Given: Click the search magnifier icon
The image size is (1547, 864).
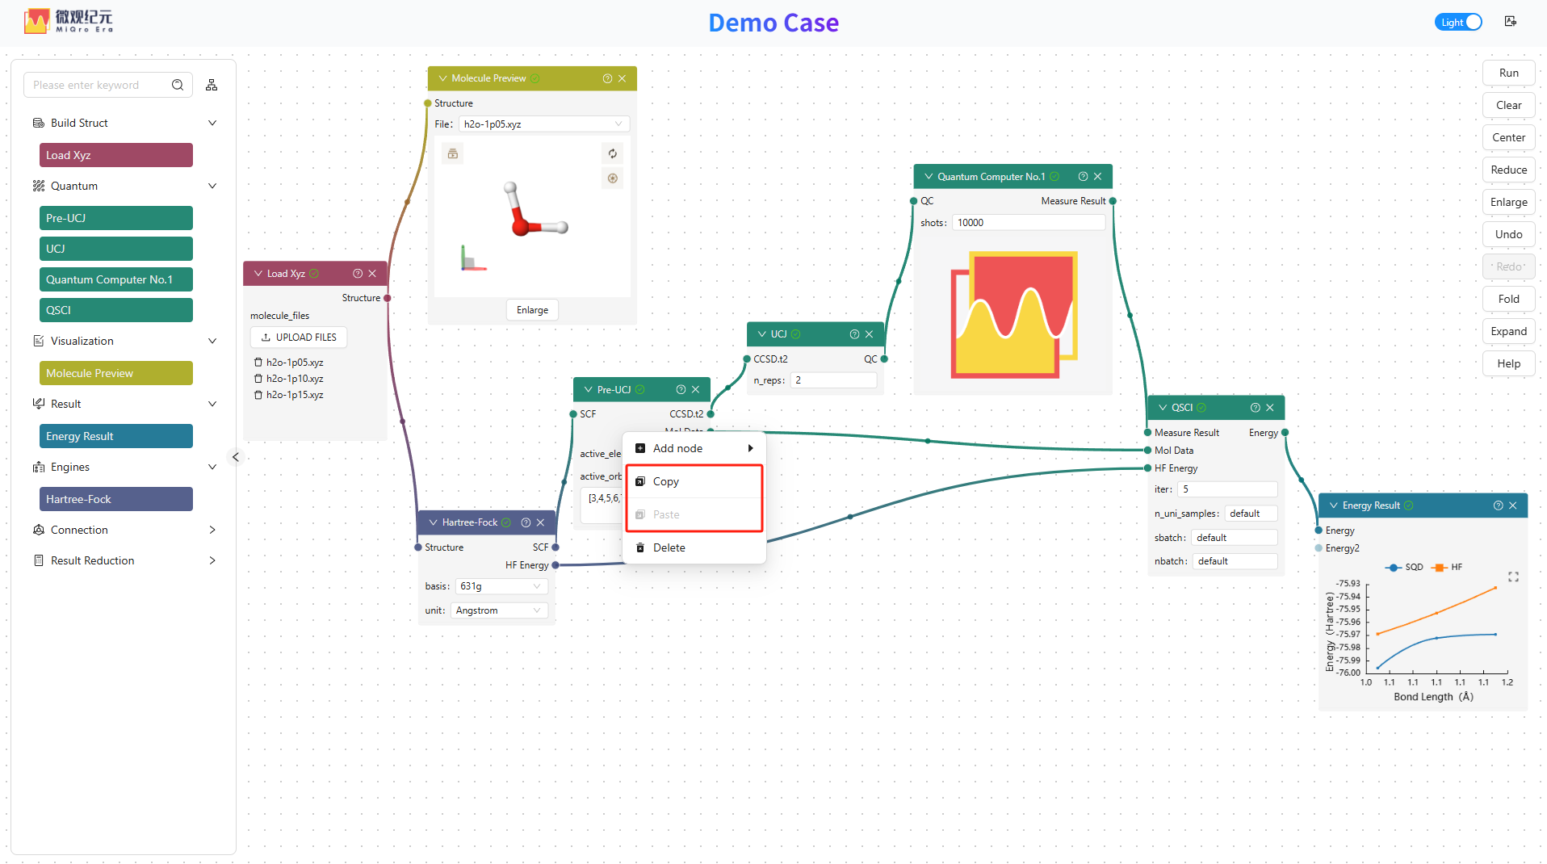Looking at the screenshot, I should [178, 85].
